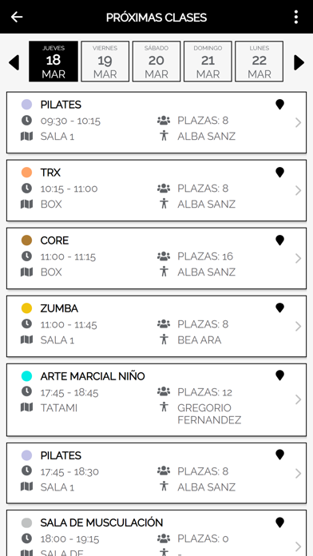Tap location pin on 09:30 Pilates class
The height and width of the screenshot is (556, 313).
pos(279,105)
